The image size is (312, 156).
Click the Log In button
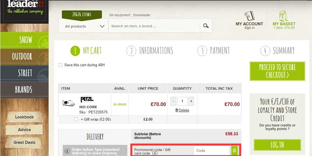coord(277,145)
